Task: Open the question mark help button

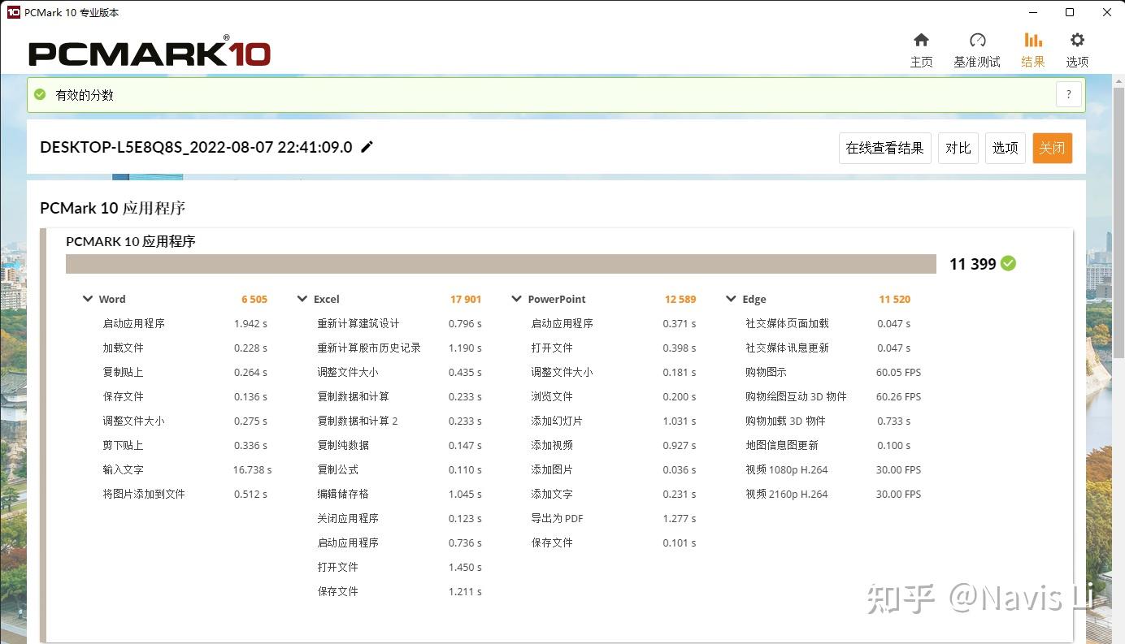Action: (1069, 94)
